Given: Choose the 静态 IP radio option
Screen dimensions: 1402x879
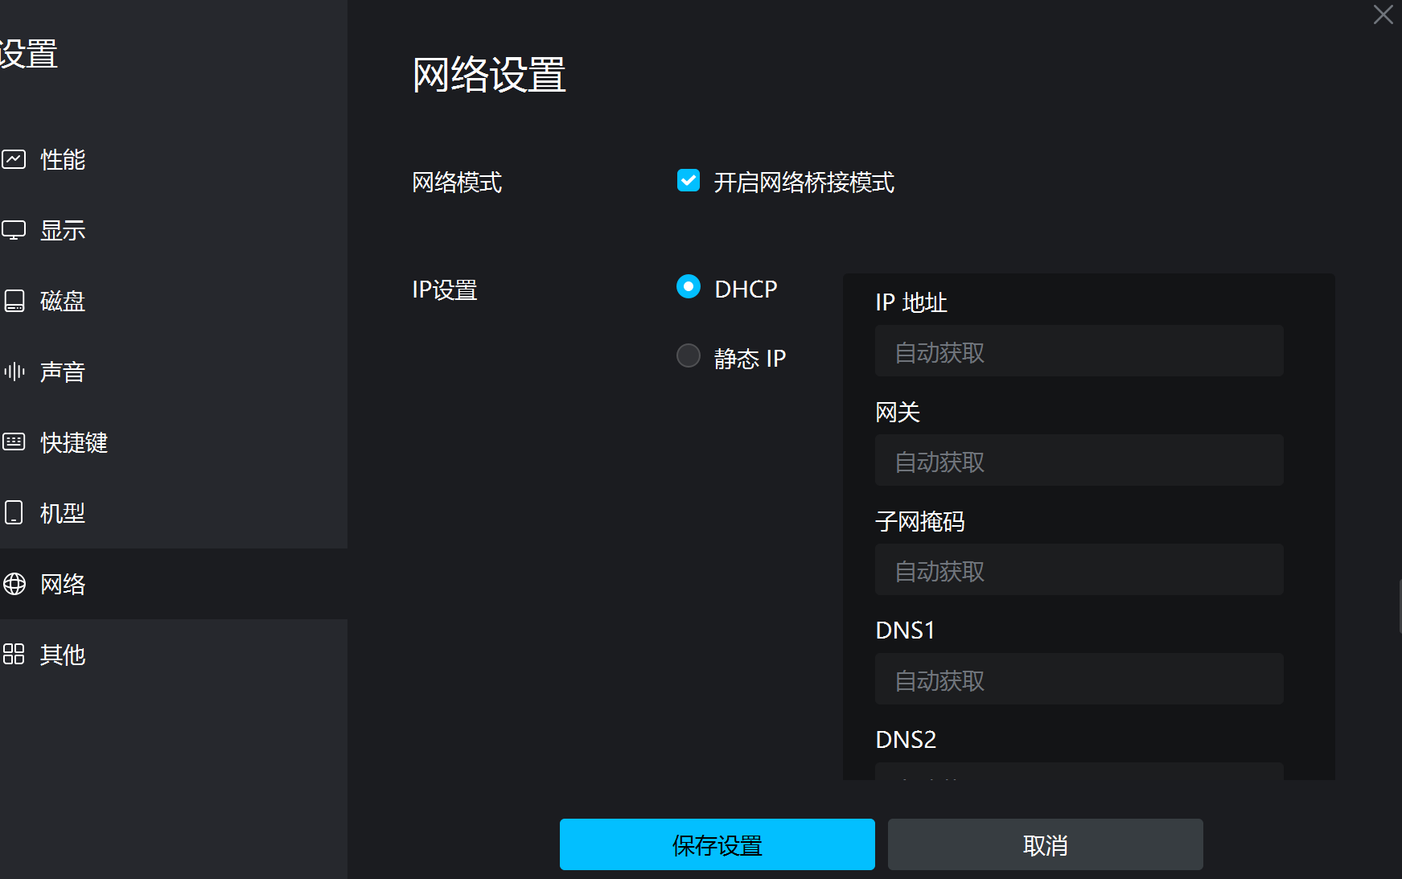Looking at the screenshot, I should pyautogui.click(x=689, y=355).
